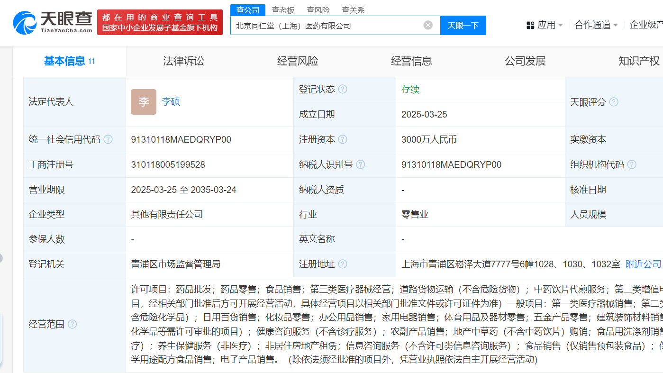The width and height of the screenshot is (663, 373).
Task: Click the 营业期限 label
Action: point(47,190)
